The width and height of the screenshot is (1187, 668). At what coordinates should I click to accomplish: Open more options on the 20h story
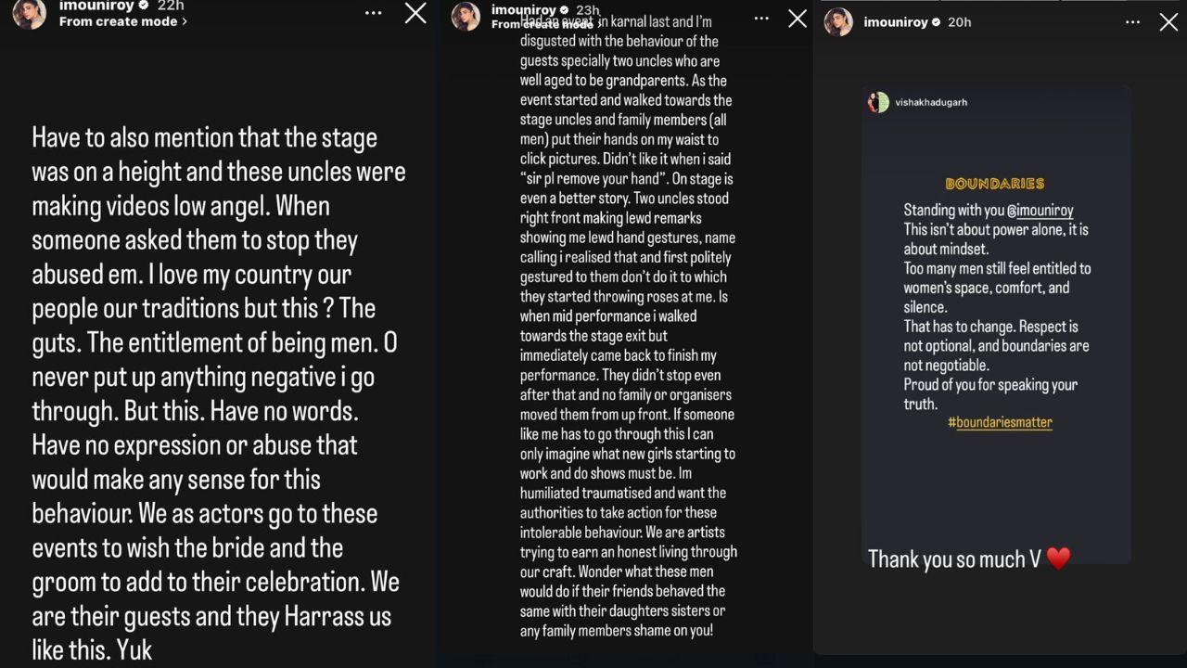tap(1132, 22)
